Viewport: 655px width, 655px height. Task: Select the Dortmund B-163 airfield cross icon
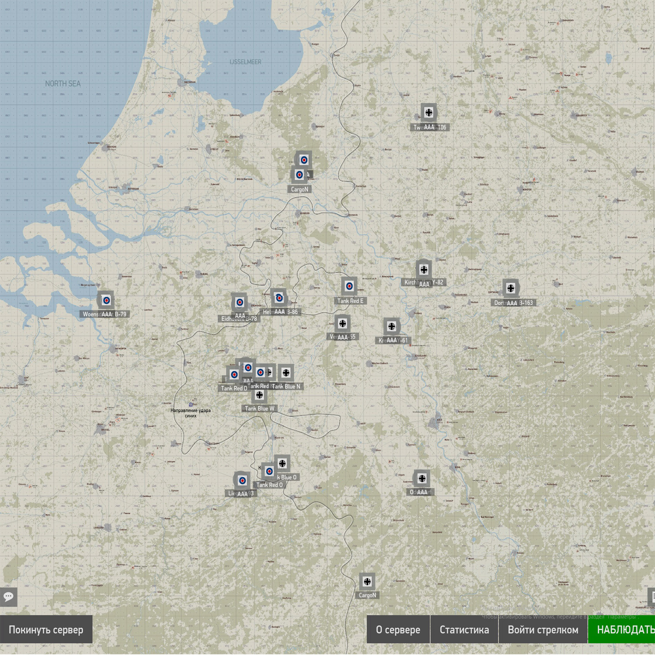pos(511,288)
